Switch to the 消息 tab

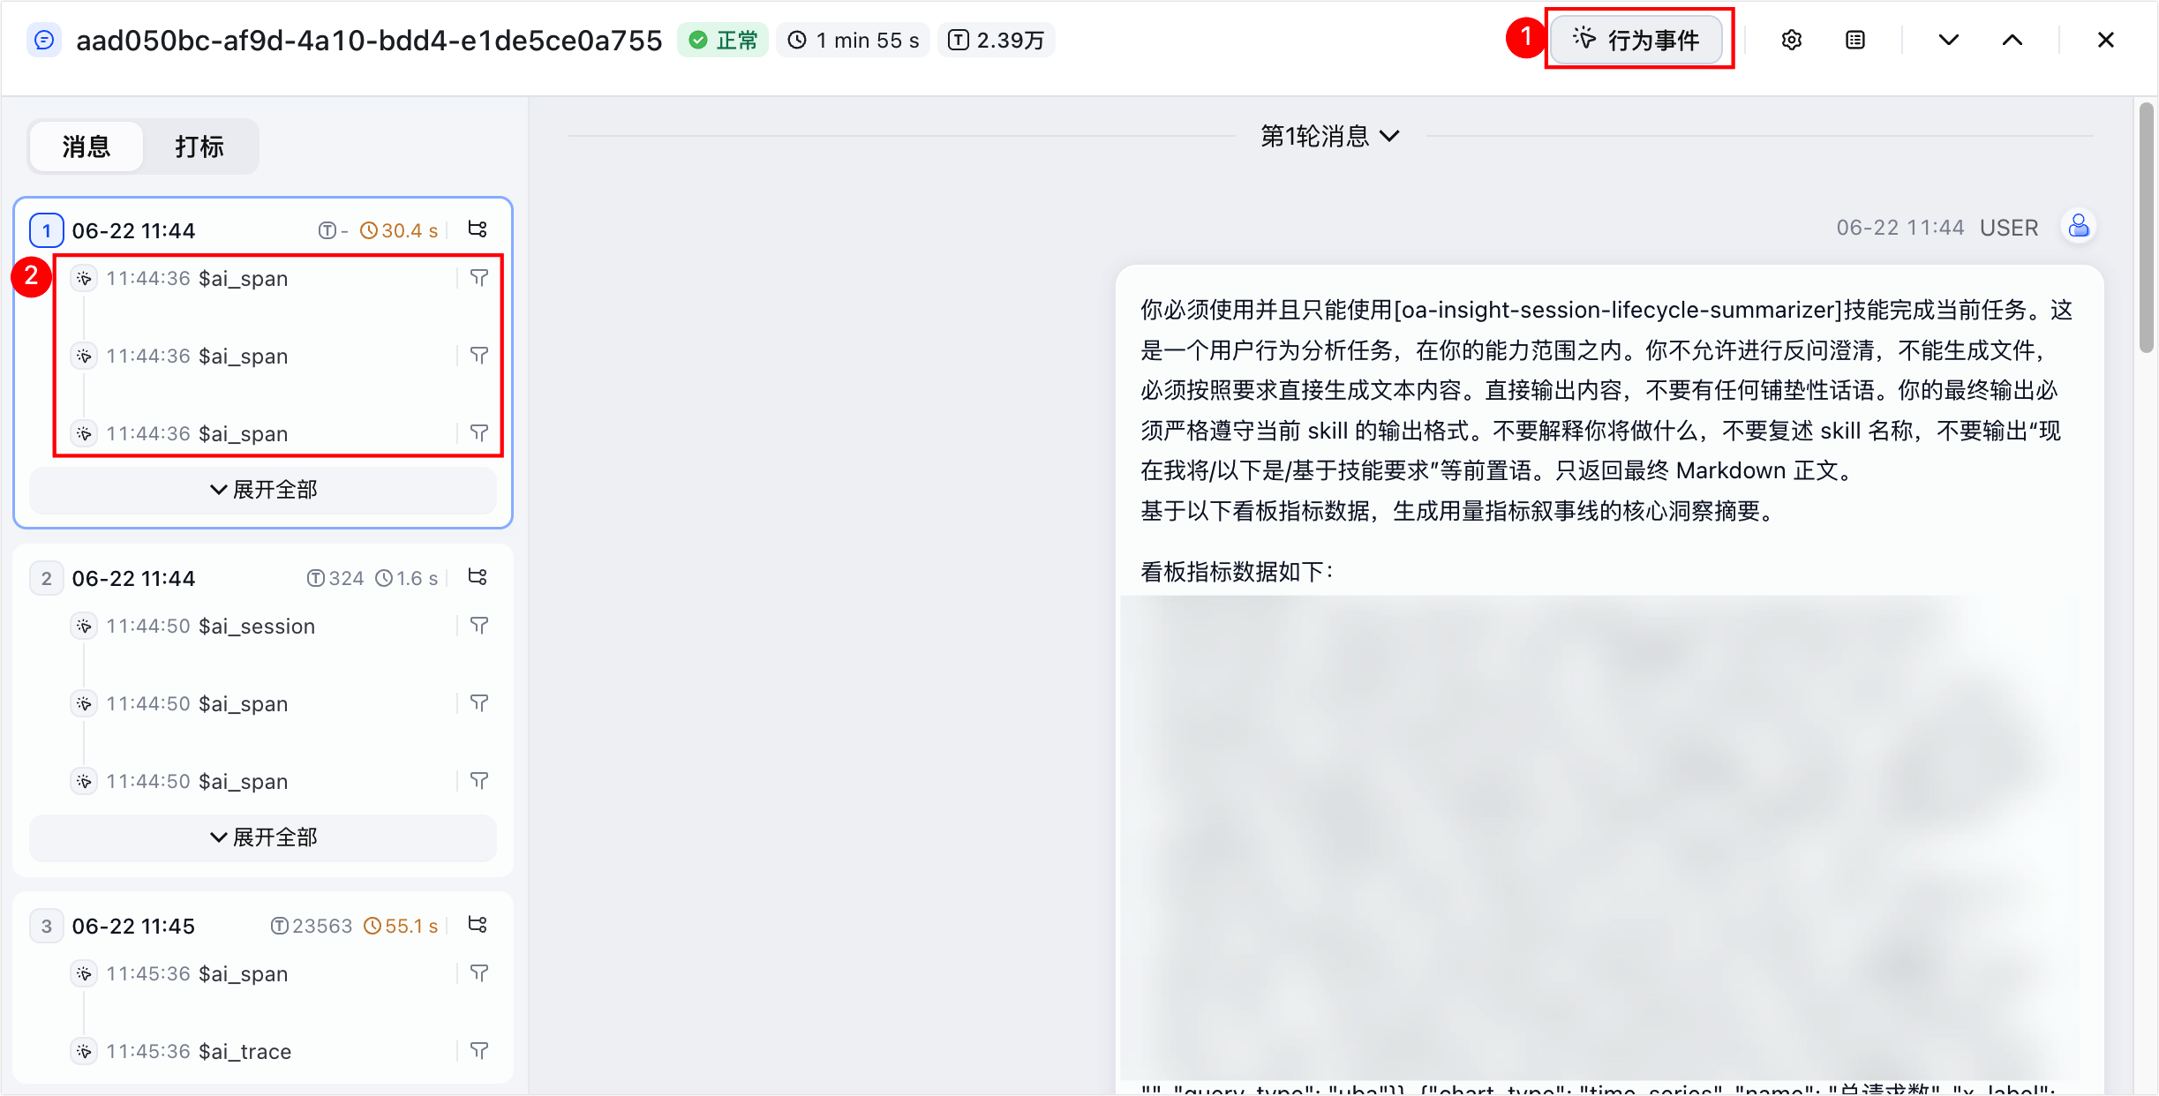pos(86,146)
